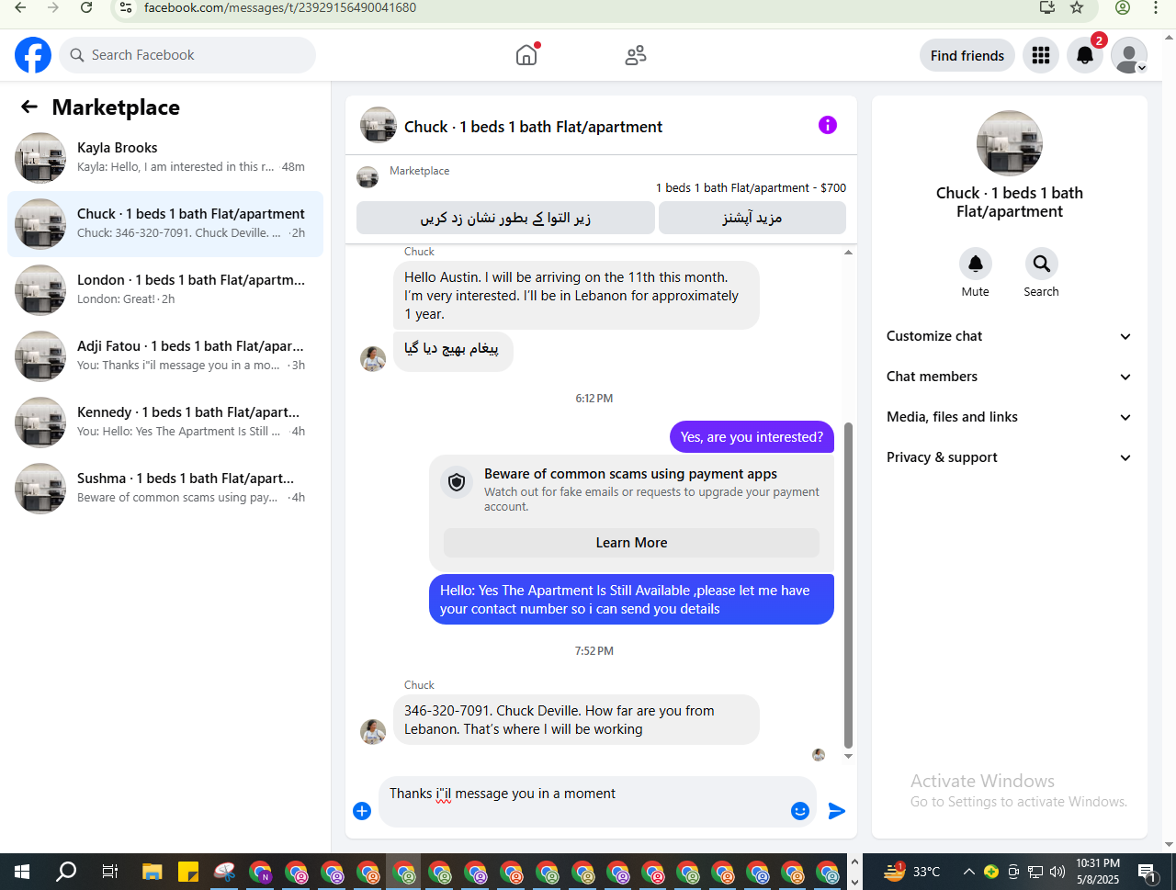Open the Chrome profile icon

[x=1123, y=7]
